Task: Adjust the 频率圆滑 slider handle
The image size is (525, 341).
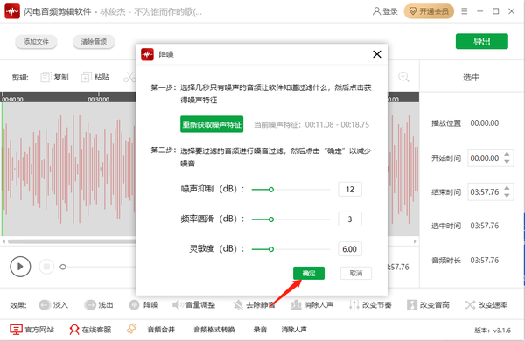Action: click(x=271, y=219)
